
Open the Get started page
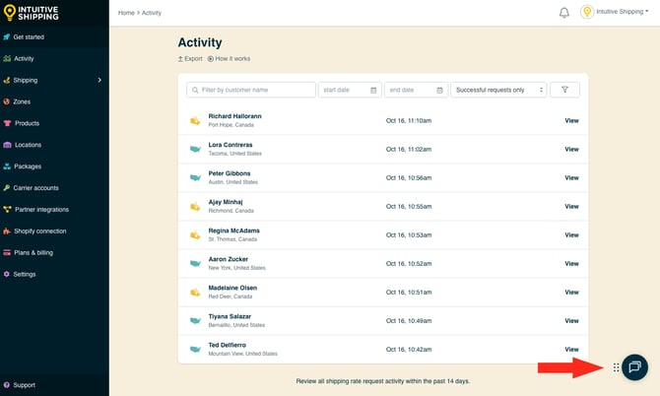[29, 37]
